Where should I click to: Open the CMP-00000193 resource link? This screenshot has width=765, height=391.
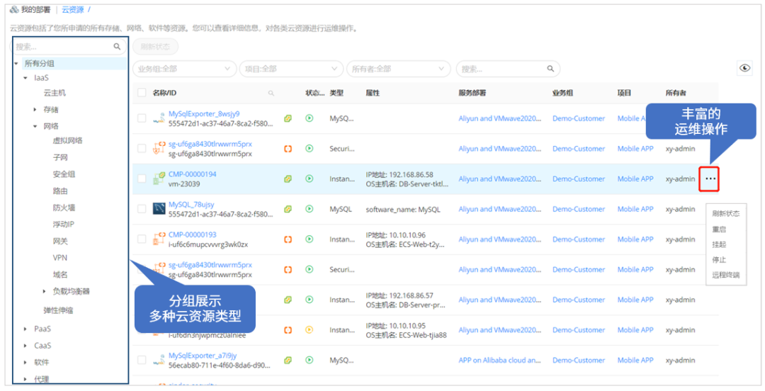point(192,234)
